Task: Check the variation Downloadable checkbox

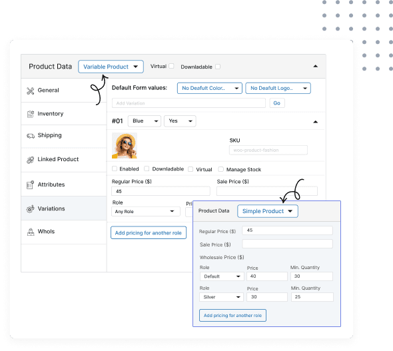Action: pyautogui.click(x=147, y=169)
